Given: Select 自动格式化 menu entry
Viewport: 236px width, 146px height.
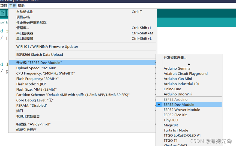Looking at the screenshot, I should (x=83, y=12).
